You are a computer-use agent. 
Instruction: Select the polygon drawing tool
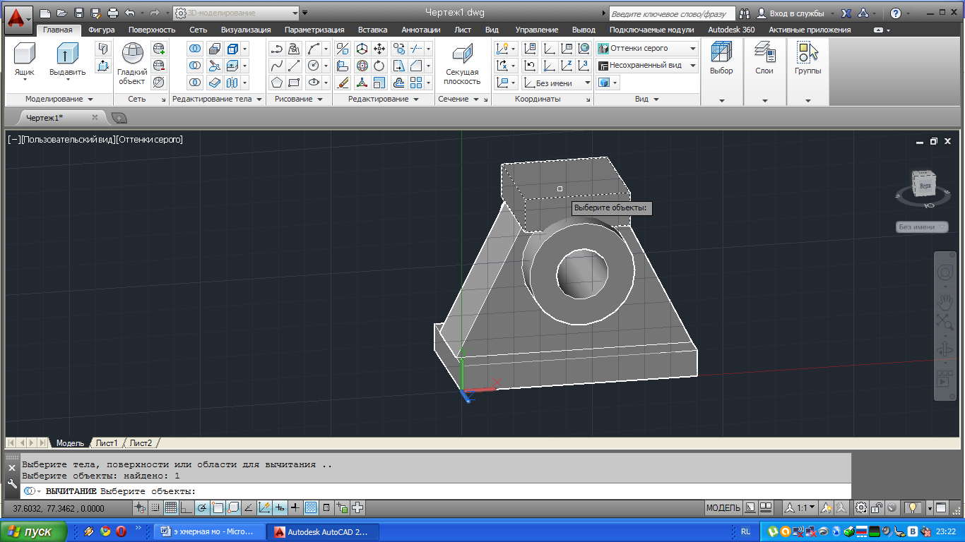277,83
